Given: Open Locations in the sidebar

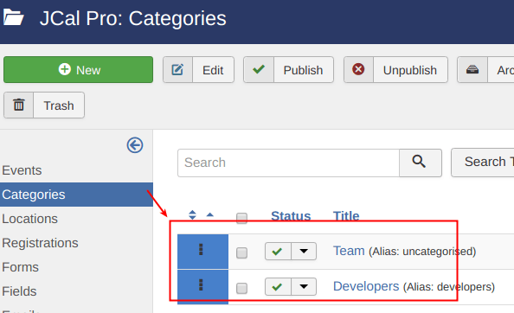Looking at the screenshot, I should pos(29,219).
